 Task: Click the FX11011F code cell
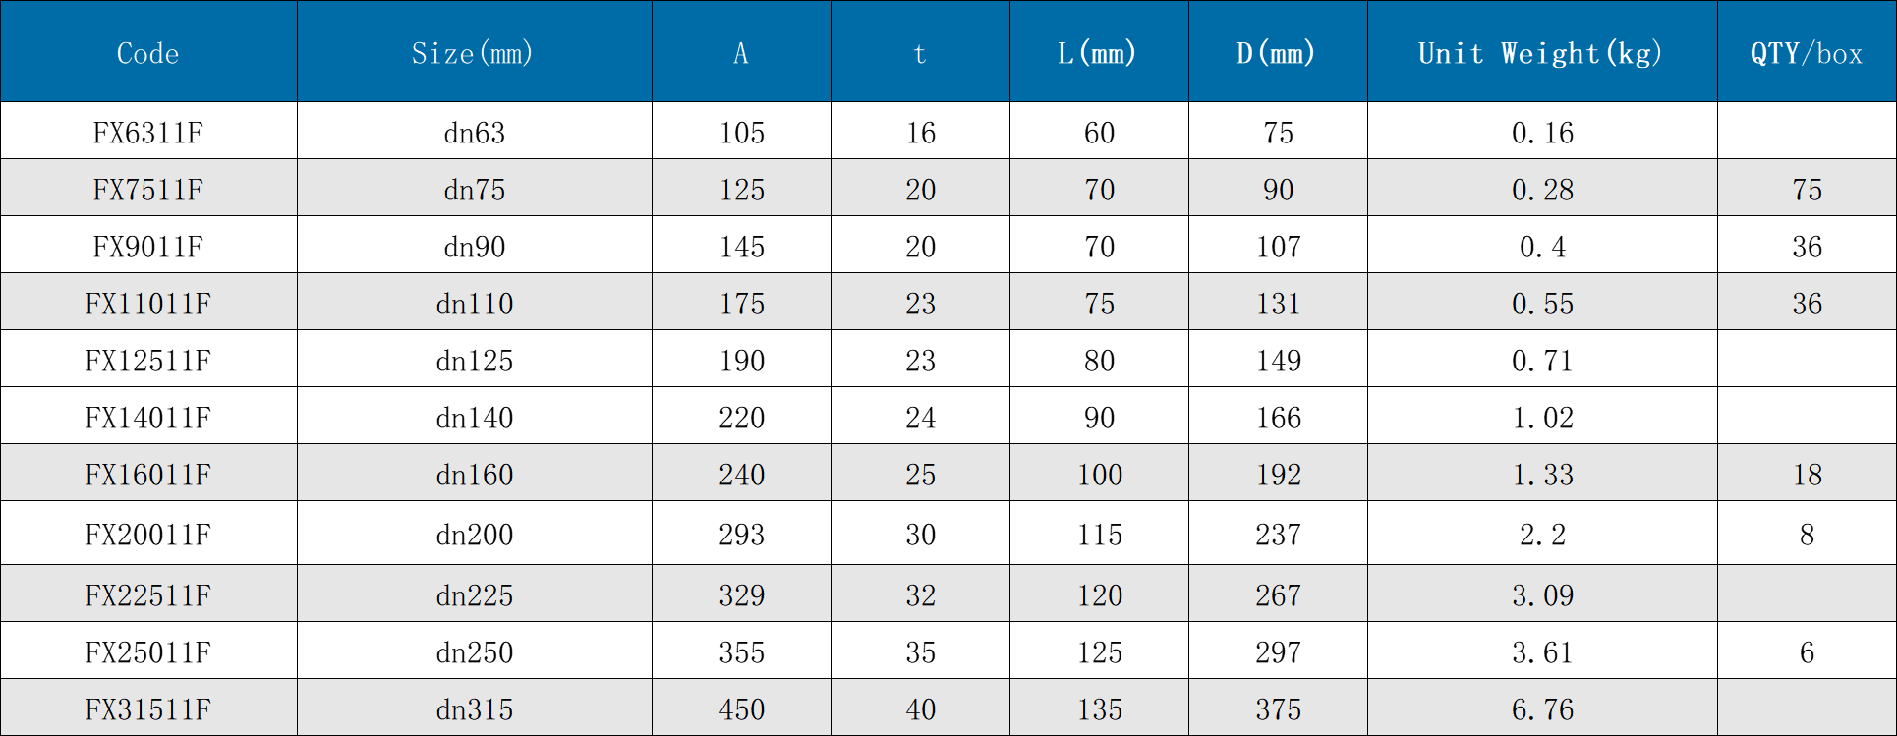(x=148, y=304)
